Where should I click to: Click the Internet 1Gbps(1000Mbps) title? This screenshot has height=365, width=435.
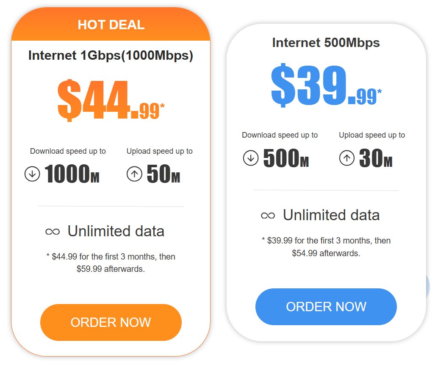pos(111,55)
